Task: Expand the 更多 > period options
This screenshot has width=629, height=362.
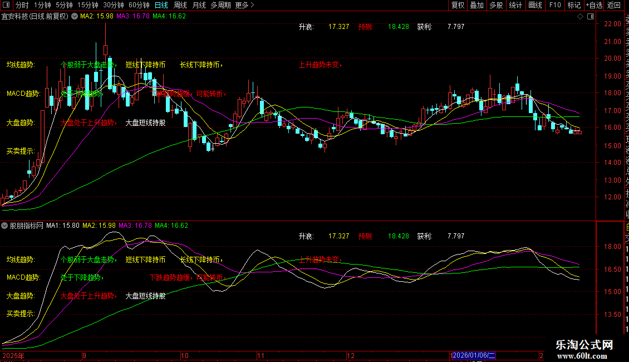Action: pos(244,5)
